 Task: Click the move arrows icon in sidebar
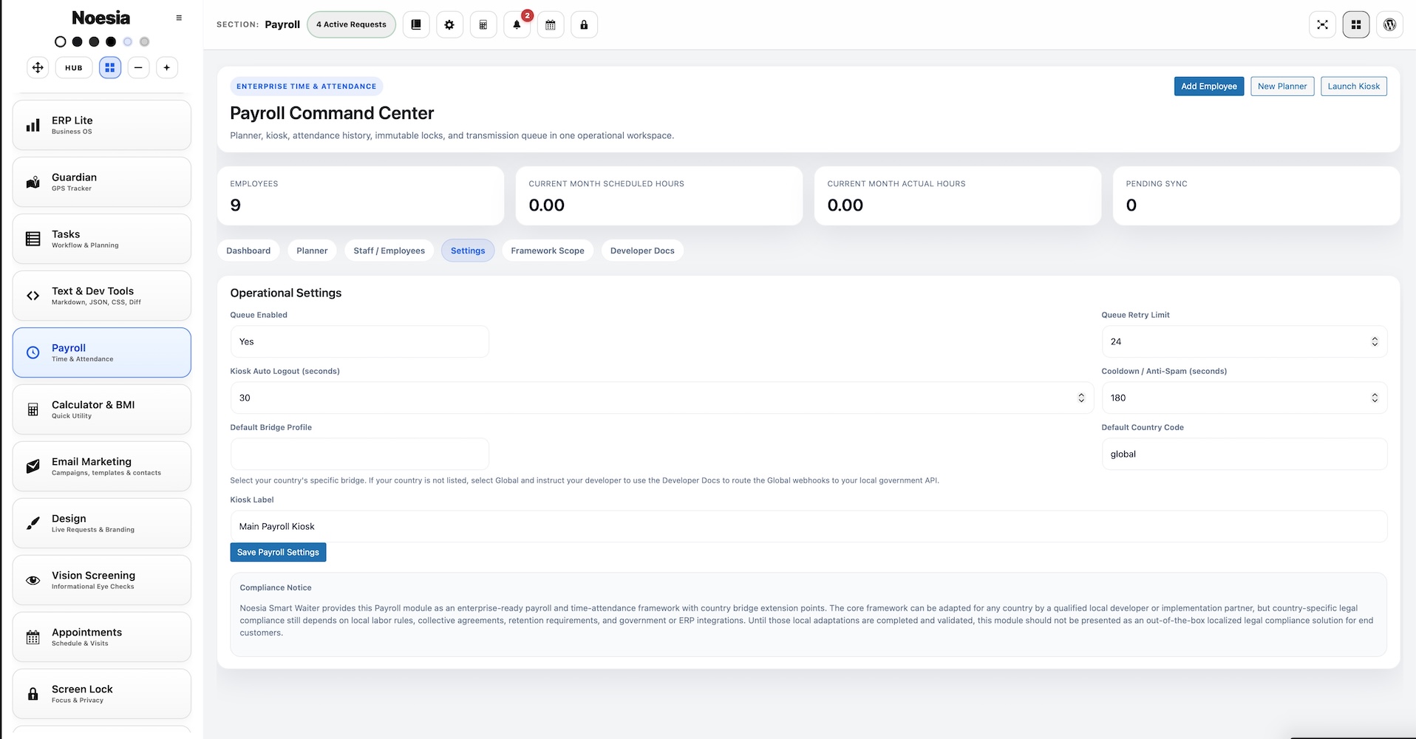point(38,67)
